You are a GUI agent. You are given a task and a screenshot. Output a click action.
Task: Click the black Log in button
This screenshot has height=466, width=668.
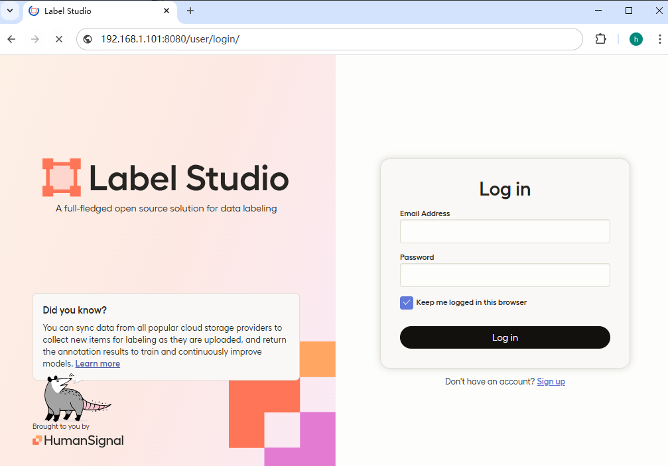pos(505,337)
